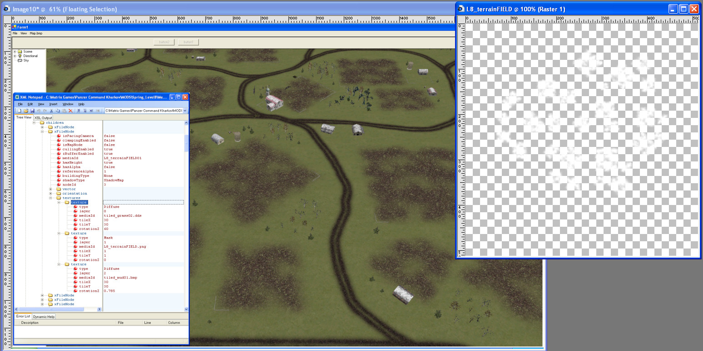Select the Error List tab
Viewport: 703px width, 351px height.
23,317
